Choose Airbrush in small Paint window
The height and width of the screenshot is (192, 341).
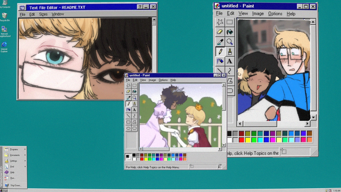[x=128, y=110]
